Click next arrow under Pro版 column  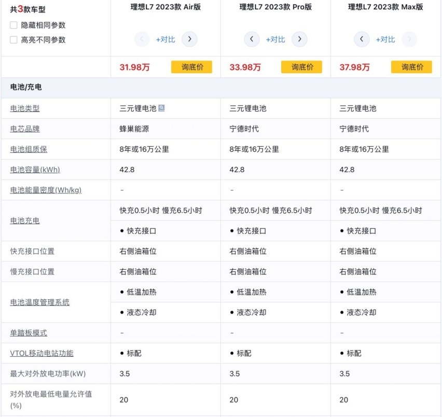pyautogui.click(x=299, y=39)
